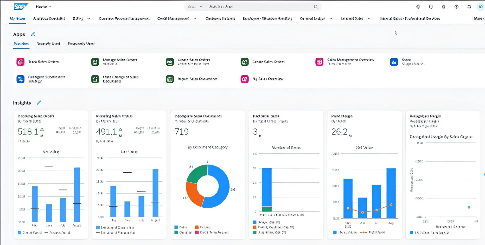The width and height of the screenshot is (485, 245).
Task: Click the orange segment of donut chart
Action: point(194,193)
